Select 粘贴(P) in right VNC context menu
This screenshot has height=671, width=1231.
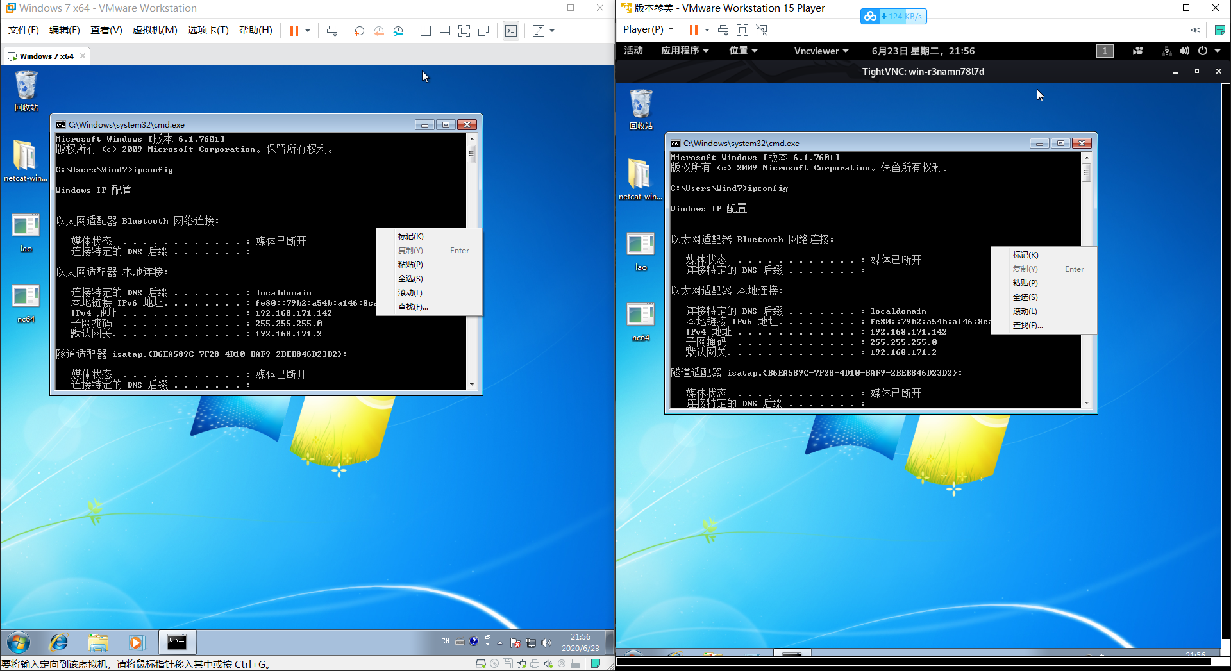(x=1043, y=283)
